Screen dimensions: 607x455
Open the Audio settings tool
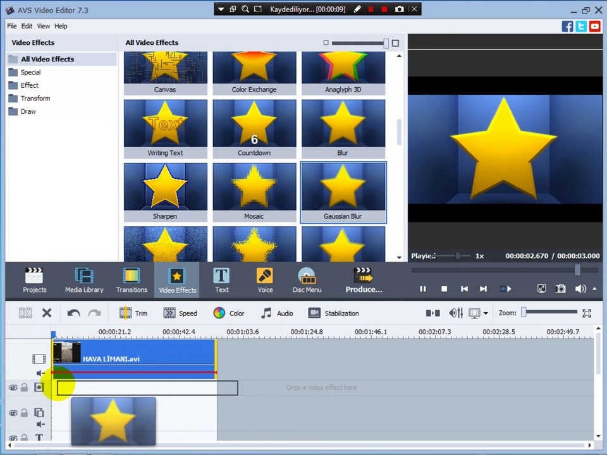[277, 313]
